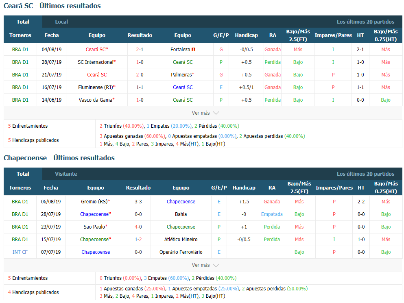The image size is (404, 303).
Task: Click blue Ceará SC in Fluminense row
Action: [183, 87]
